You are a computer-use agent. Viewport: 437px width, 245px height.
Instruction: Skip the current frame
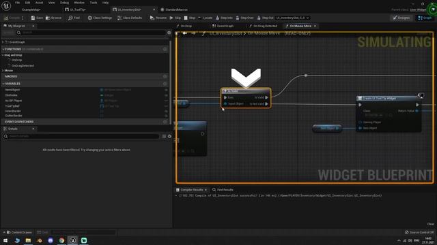[175, 18]
